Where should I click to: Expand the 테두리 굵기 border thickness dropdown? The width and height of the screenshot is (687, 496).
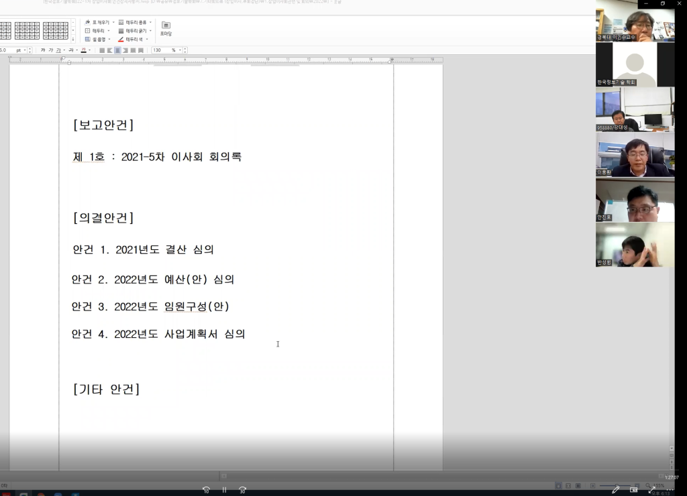[150, 31]
